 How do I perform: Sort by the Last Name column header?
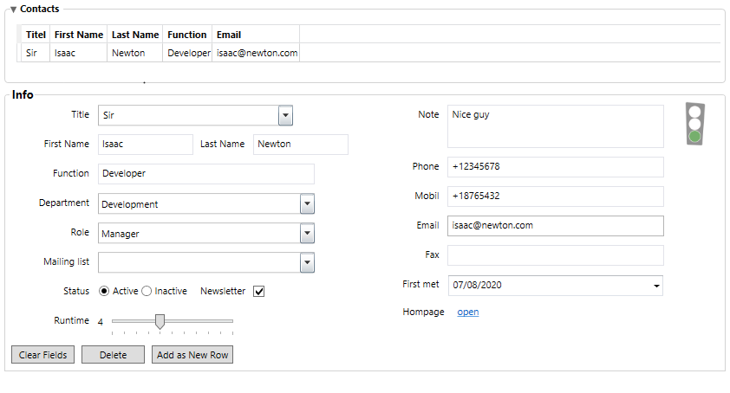click(135, 35)
